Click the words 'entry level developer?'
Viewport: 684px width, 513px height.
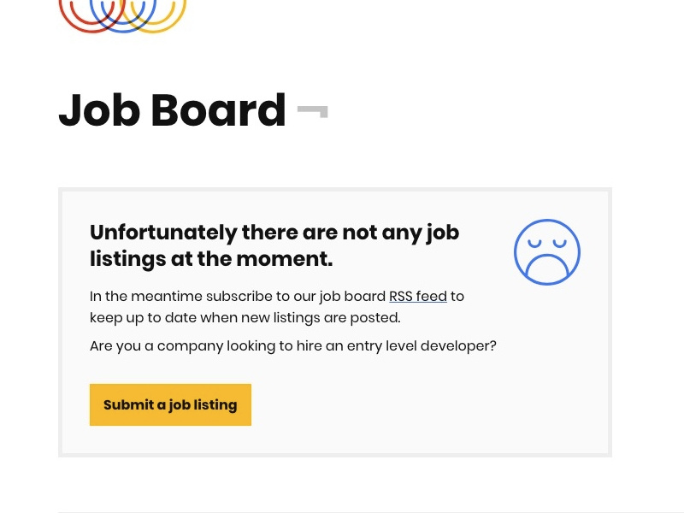(422, 346)
